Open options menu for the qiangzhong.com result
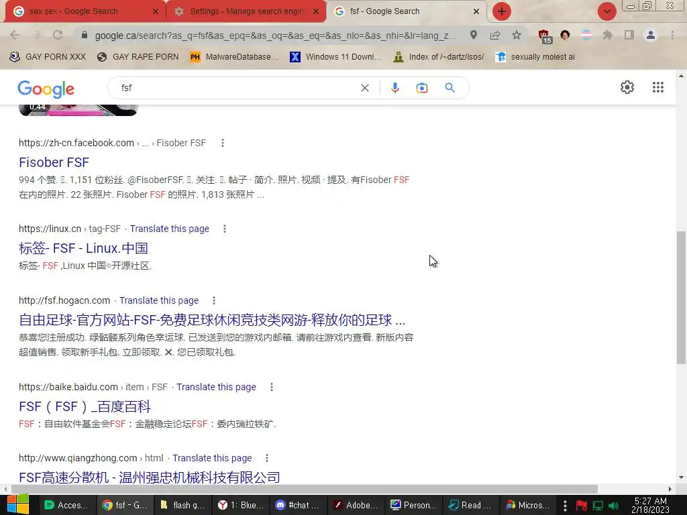 click(x=267, y=457)
